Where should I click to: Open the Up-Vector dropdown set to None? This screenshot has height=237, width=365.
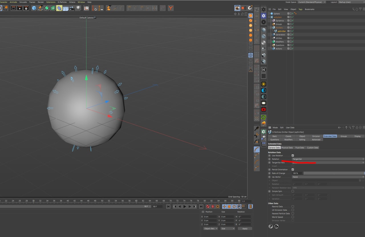point(328,177)
